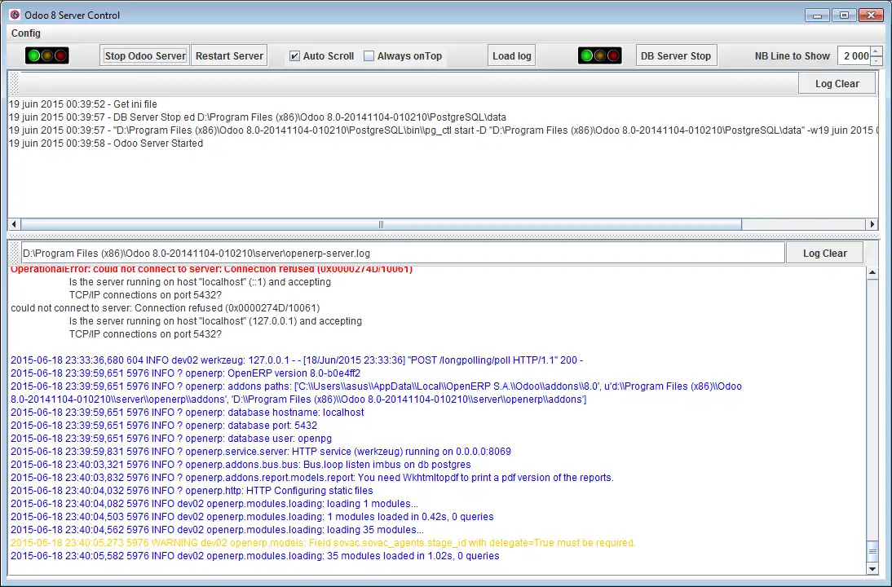Viewport: 892px width, 587px height.
Task: Click the 'loading 35 modules...' log line
Action: click(217, 530)
